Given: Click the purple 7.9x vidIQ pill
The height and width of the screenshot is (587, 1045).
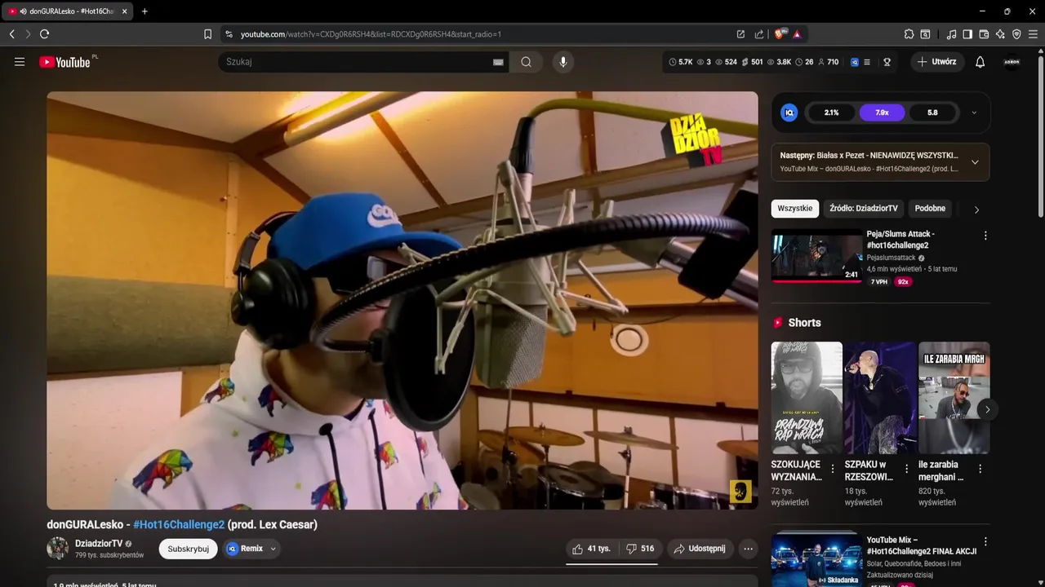Looking at the screenshot, I should click(882, 113).
